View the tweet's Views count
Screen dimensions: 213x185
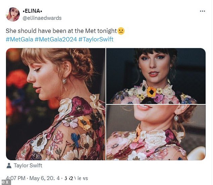[x=76, y=178]
